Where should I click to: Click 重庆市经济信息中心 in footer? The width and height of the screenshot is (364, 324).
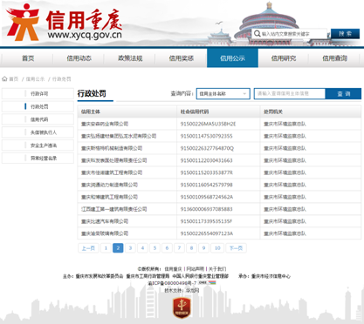coord(271,276)
